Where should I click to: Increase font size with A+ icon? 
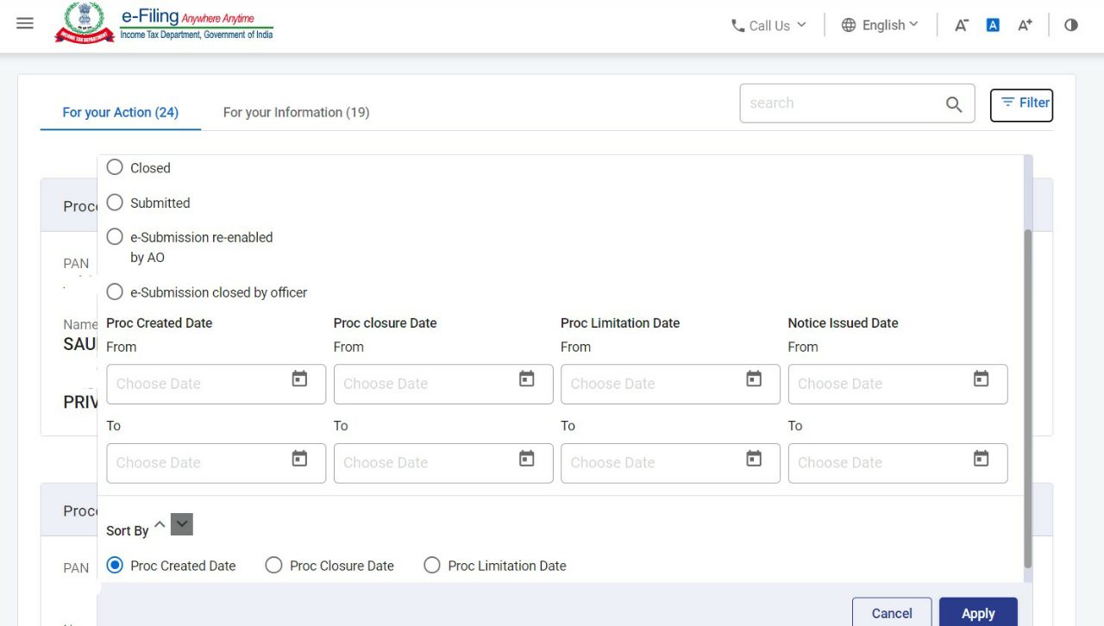(x=1025, y=25)
